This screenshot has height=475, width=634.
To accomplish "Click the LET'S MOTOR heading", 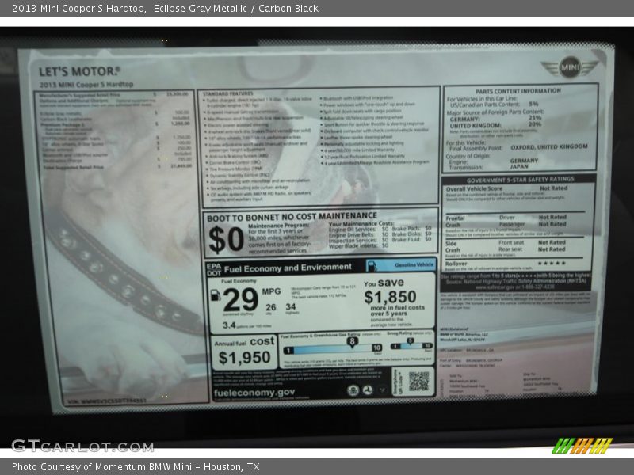I will point(79,71).
